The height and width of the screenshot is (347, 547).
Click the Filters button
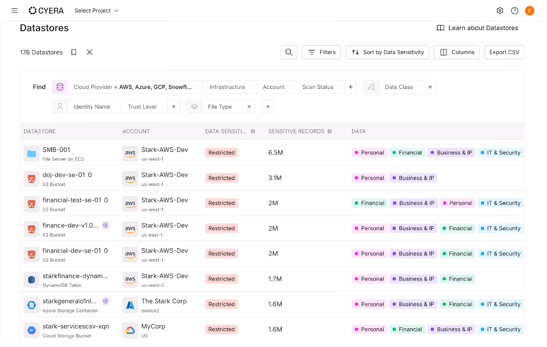tap(321, 52)
